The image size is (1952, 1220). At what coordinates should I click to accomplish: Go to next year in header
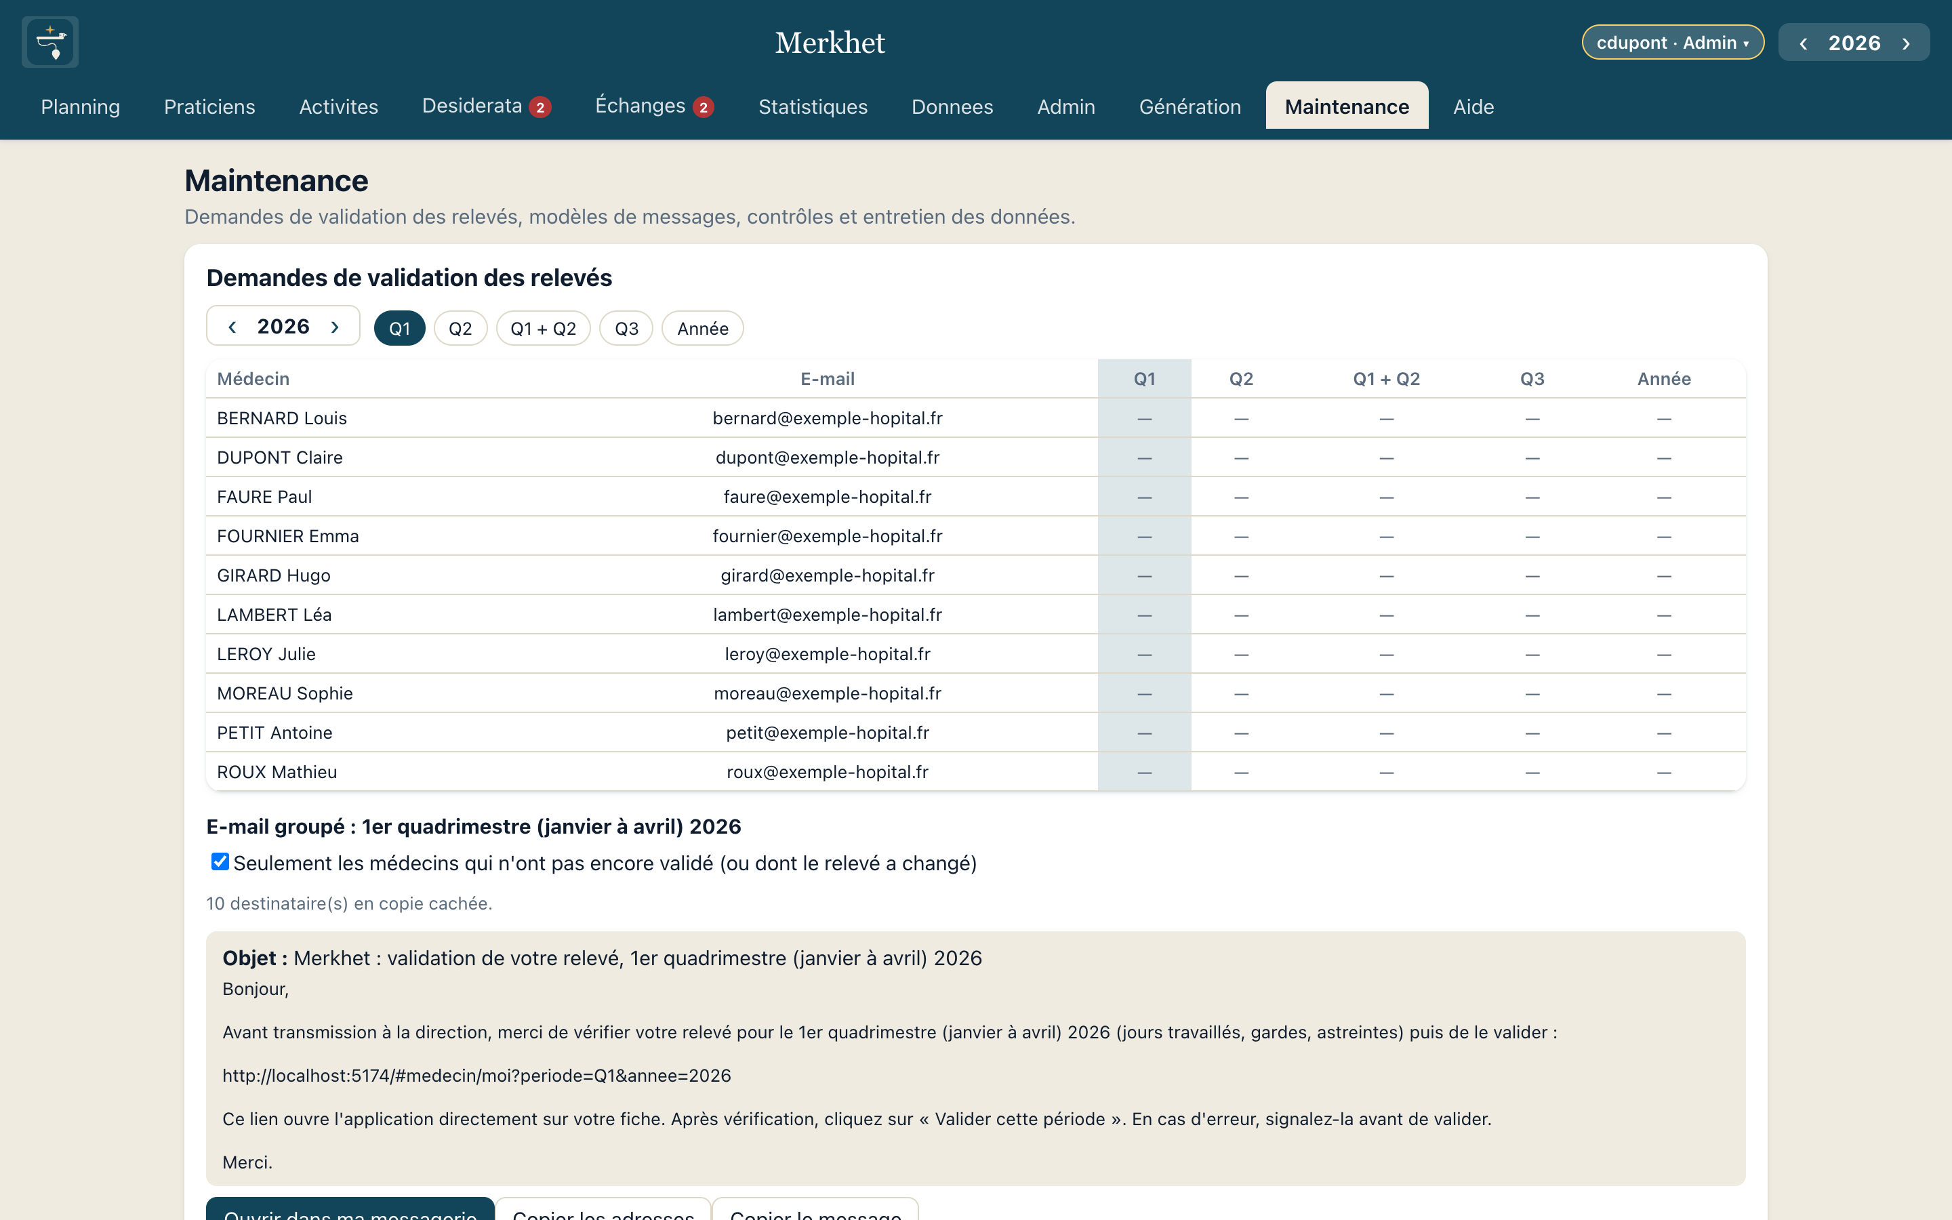[x=1906, y=43]
